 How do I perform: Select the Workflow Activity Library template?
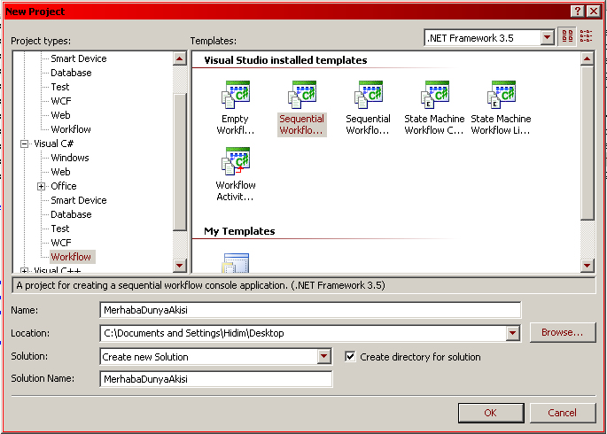236,174
